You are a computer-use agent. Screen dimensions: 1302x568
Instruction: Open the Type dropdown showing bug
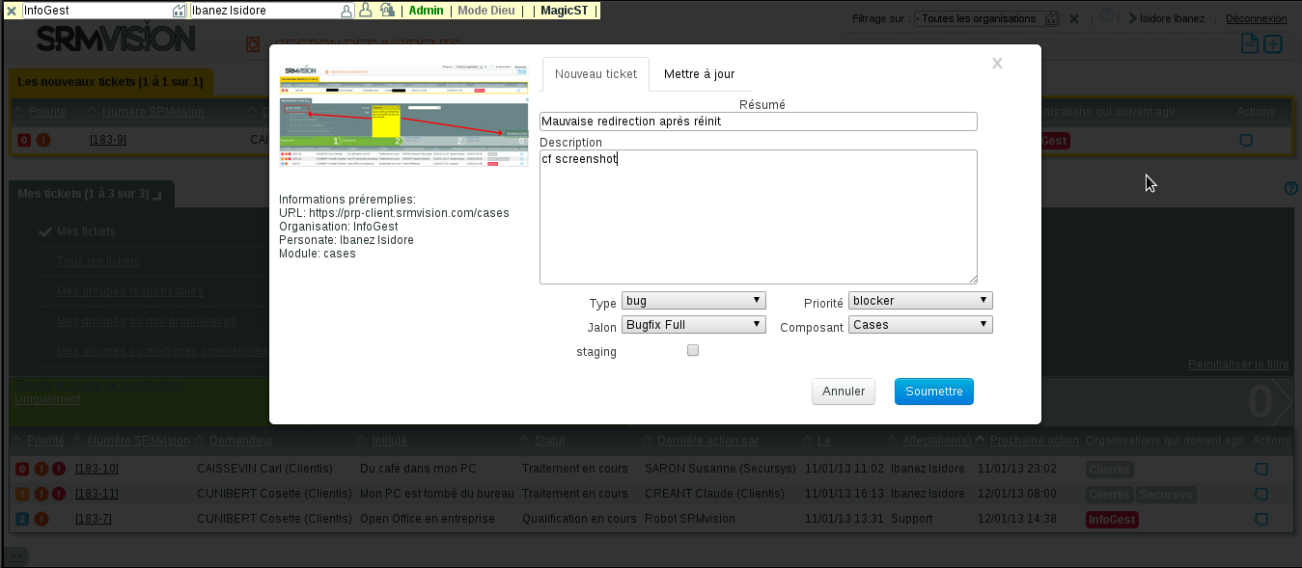pyautogui.click(x=693, y=301)
